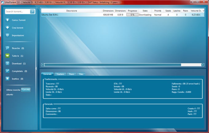Click horizontal scrollbar left arrow

click(x=43, y=65)
